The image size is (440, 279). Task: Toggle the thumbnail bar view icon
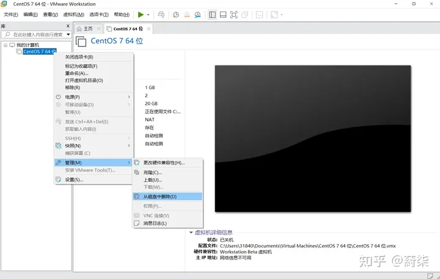coord(223,15)
